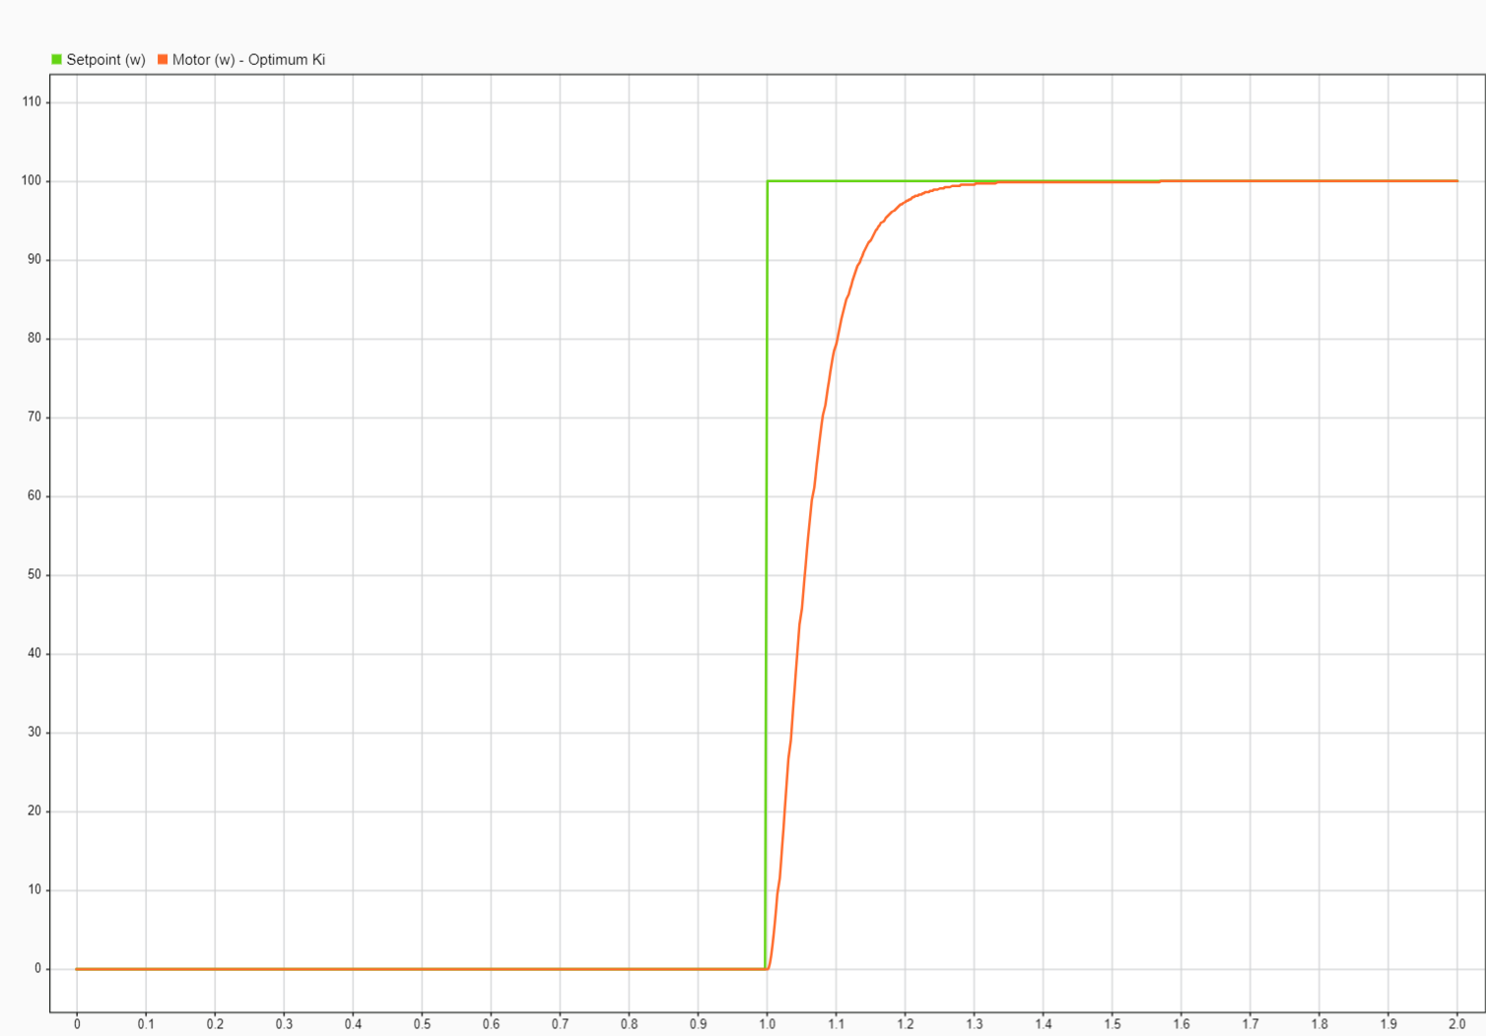1486x1036 pixels.
Task: Click the 1.0 tick label on x-axis
Action: coord(767,1024)
